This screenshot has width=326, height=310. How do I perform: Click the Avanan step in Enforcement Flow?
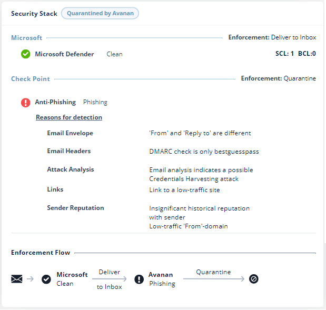click(162, 279)
